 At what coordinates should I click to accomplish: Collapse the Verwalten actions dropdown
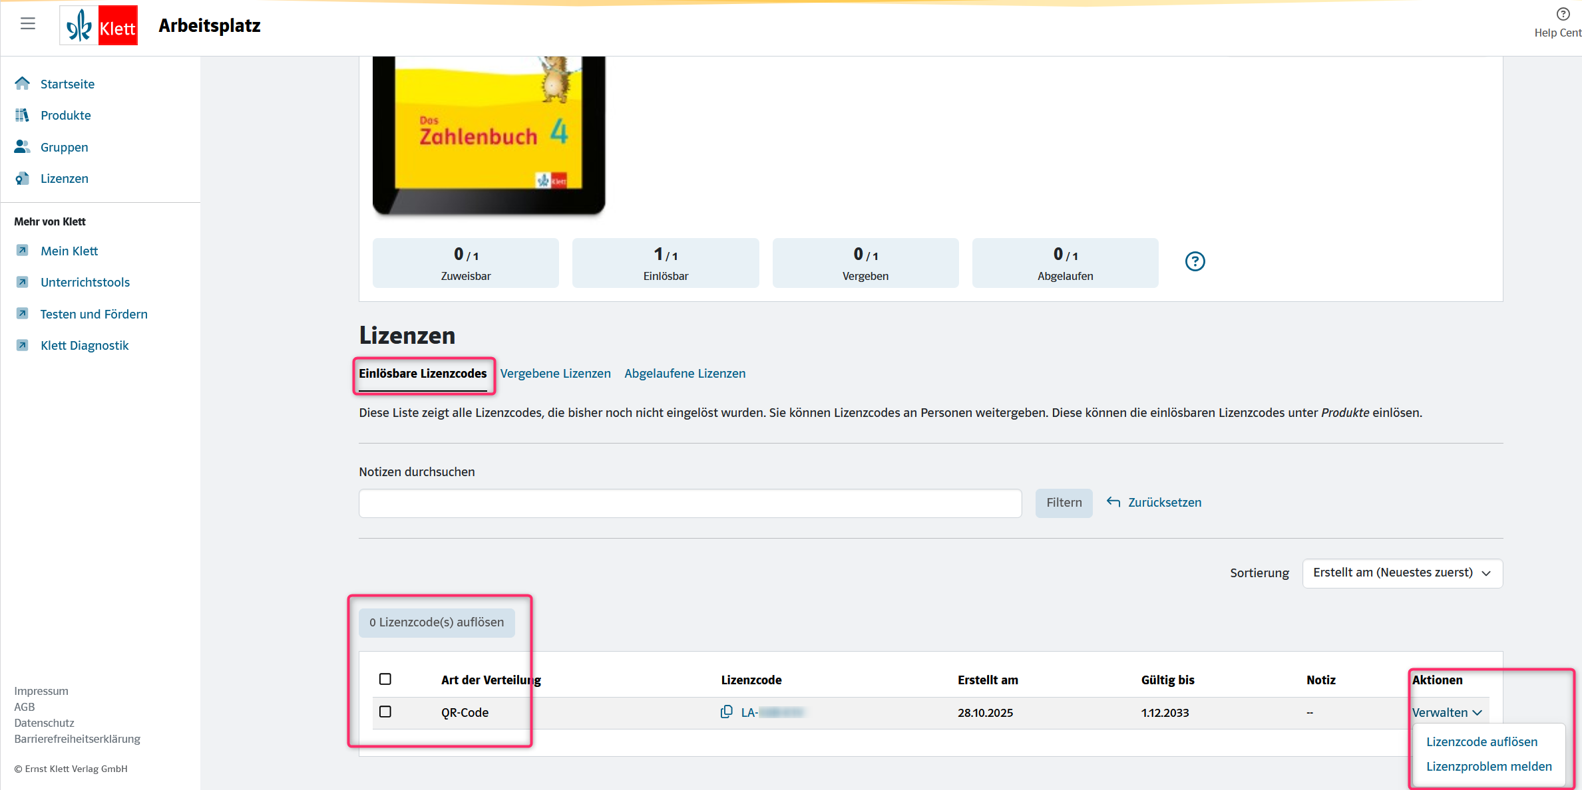[1447, 712]
